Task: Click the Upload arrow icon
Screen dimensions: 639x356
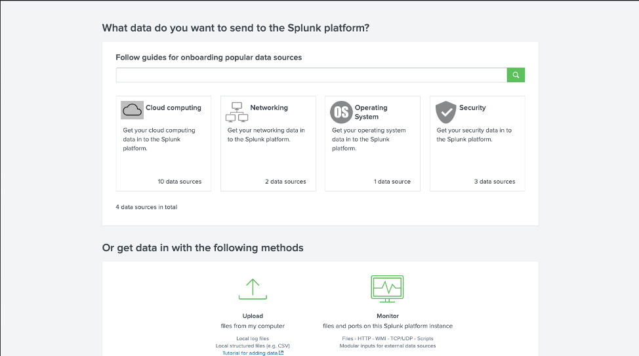Action: point(253,289)
